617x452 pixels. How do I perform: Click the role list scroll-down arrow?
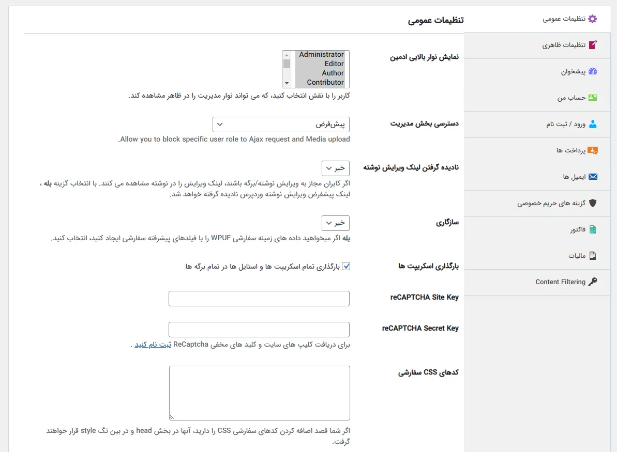click(287, 83)
